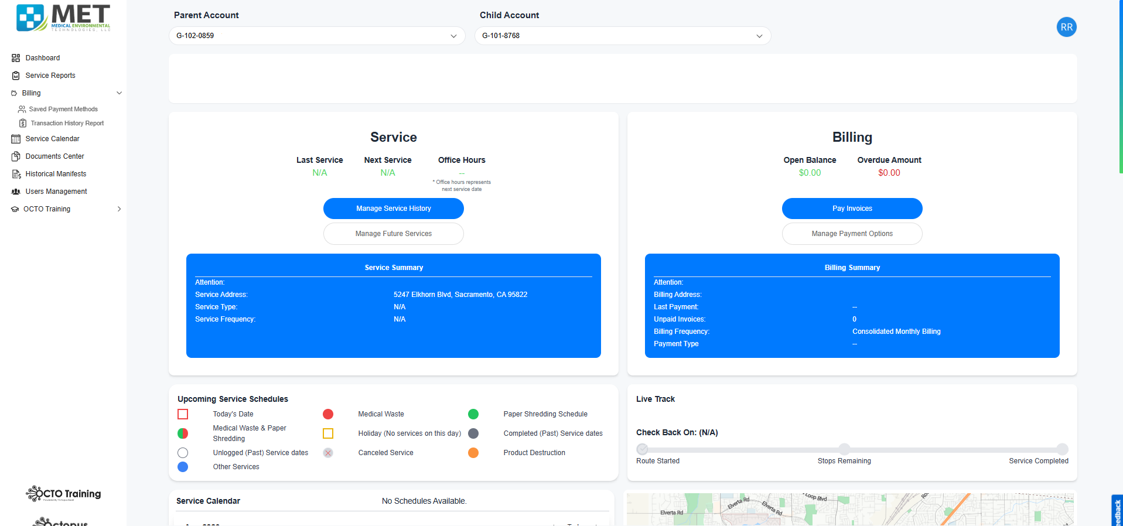Image resolution: width=1123 pixels, height=526 pixels.
Task: Open the Child Account dropdown
Action: [623, 36]
